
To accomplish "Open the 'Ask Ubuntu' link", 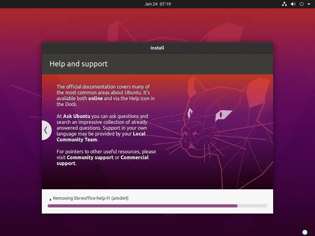I will (x=77, y=116).
